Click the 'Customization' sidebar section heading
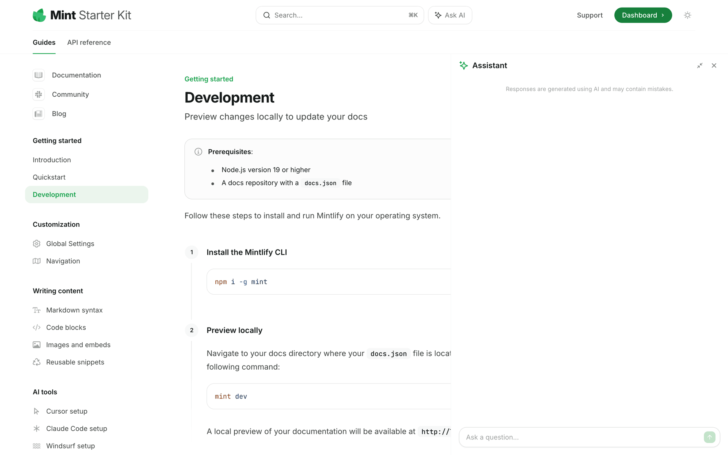 coord(56,224)
